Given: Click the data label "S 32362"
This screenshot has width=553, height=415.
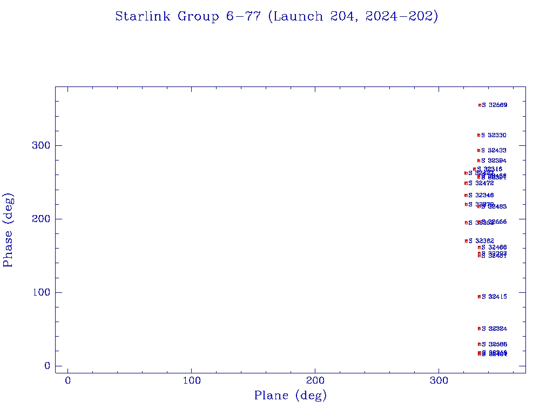Looking at the screenshot, I should click(x=481, y=241).
